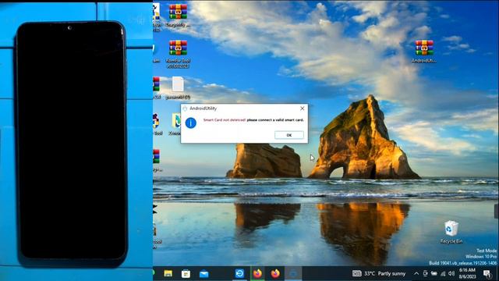This screenshot has height=281, width=499.
Task: Open the blue circular-arrow taskbar app
Action: tap(239, 273)
